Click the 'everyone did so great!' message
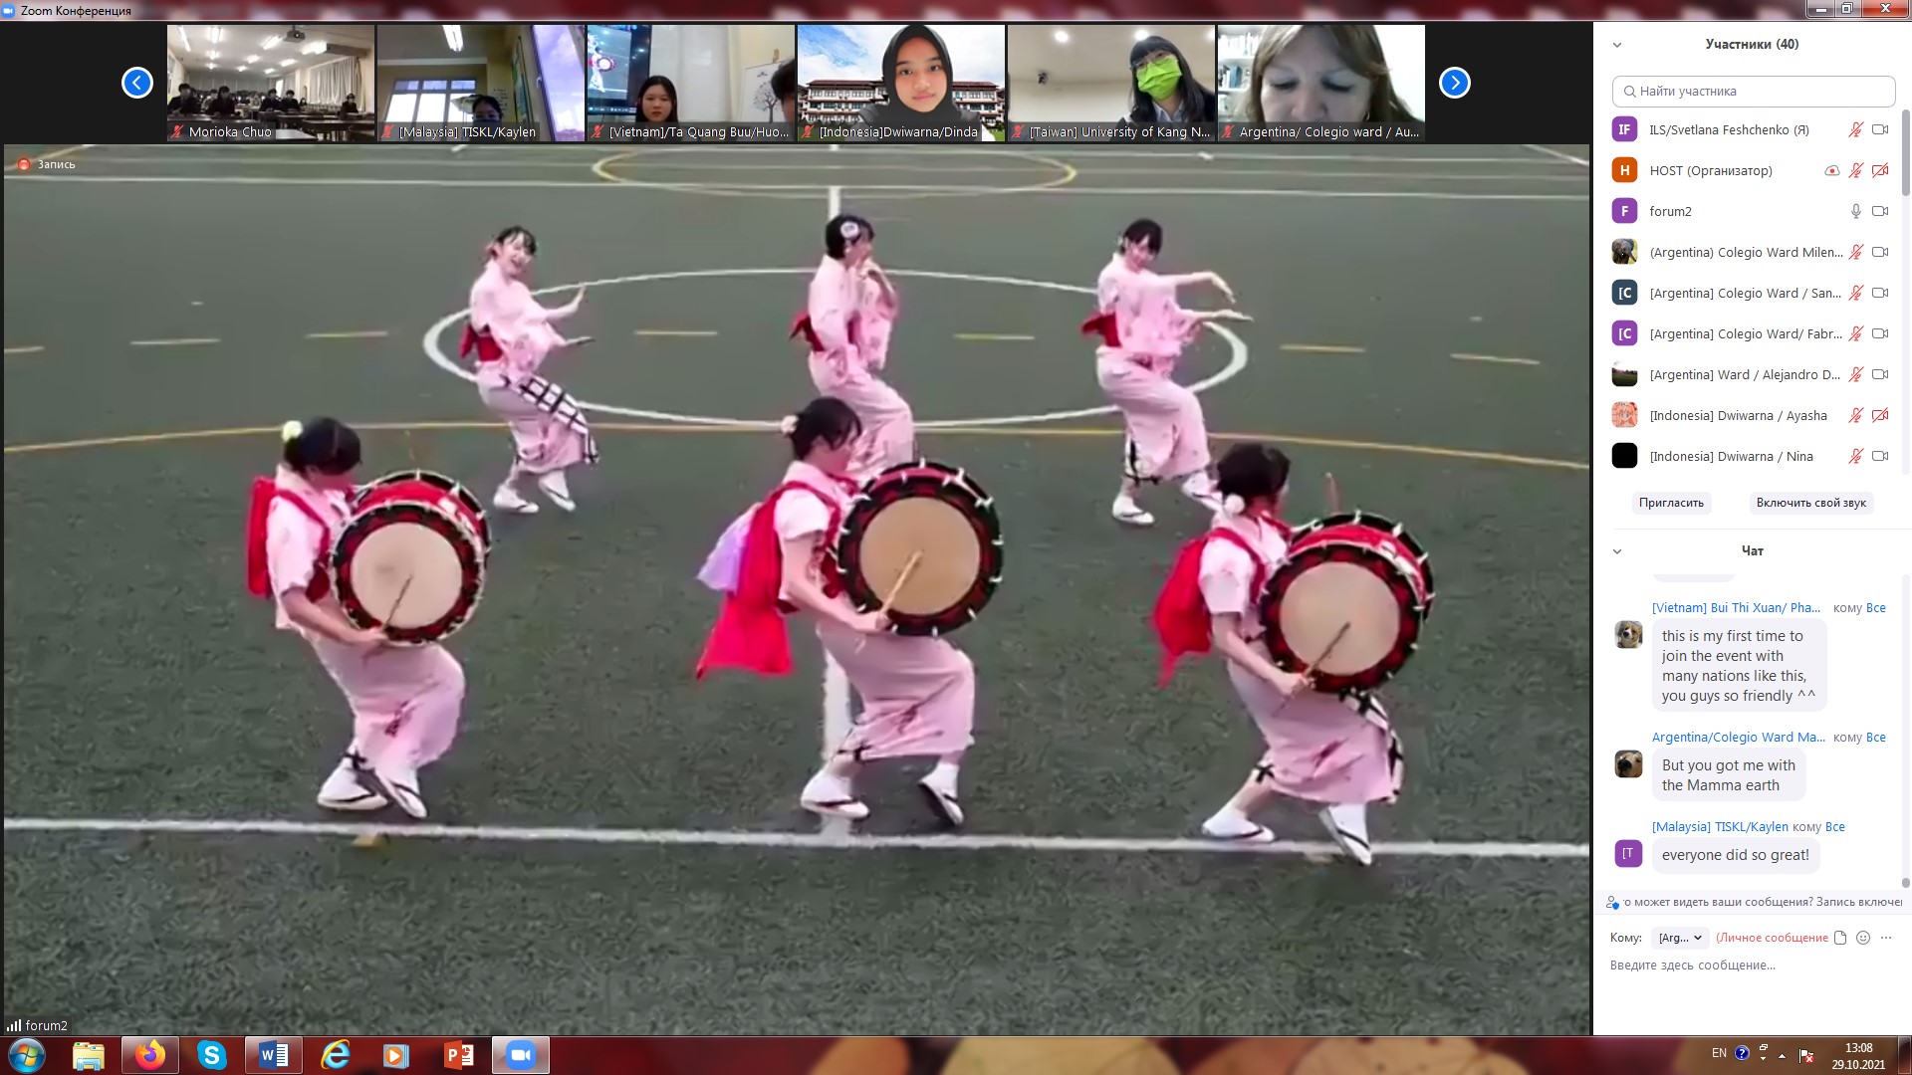The height and width of the screenshot is (1075, 1912). [x=1736, y=855]
